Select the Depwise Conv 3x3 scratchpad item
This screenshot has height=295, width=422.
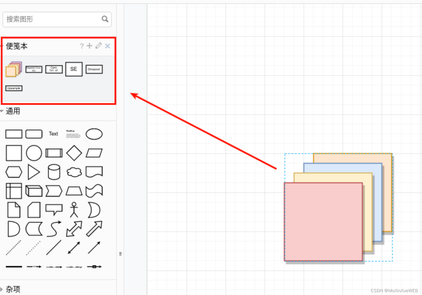[x=34, y=69]
